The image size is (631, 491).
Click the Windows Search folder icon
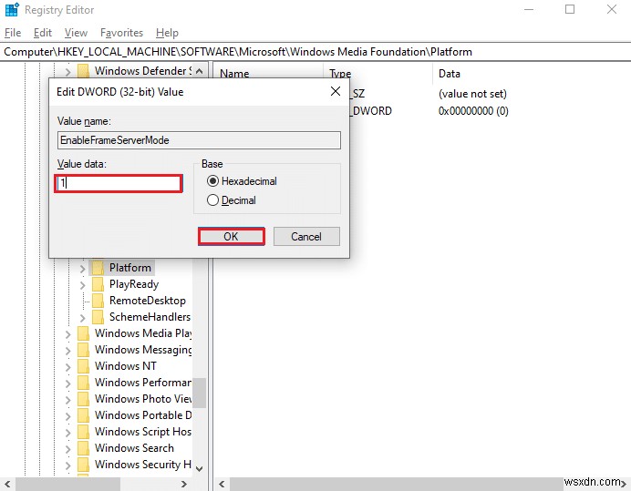(x=83, y=448)
